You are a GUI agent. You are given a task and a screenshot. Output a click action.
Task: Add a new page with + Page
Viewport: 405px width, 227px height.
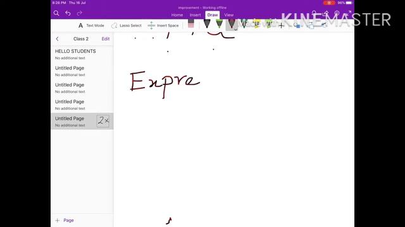[65, 220]
